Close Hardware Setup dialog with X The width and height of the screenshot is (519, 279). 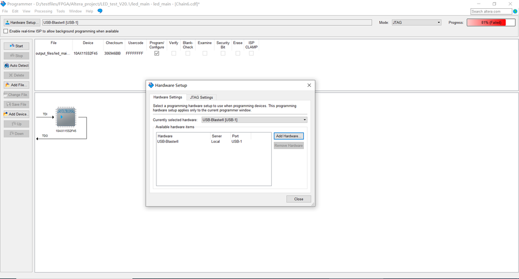309,85
